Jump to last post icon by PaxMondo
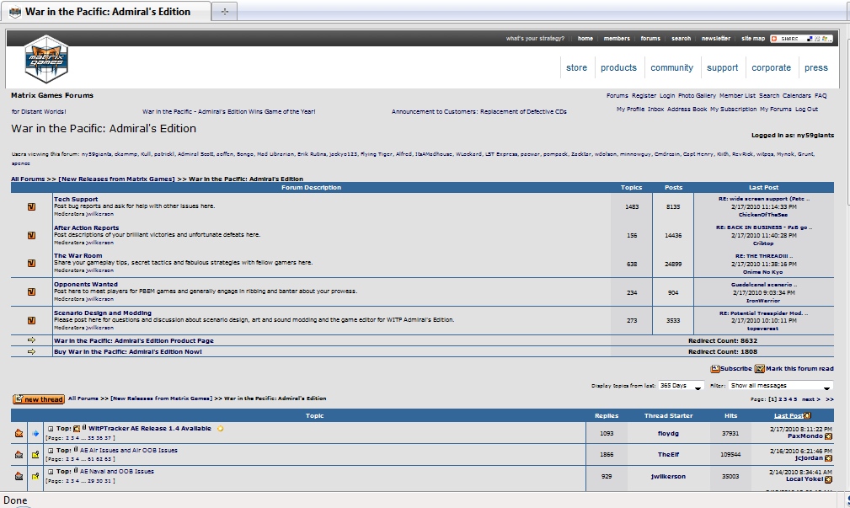 pos(828,436)
